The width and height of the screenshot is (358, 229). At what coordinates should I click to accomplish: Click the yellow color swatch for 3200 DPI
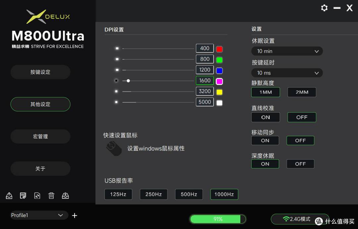tap(219, 92)
